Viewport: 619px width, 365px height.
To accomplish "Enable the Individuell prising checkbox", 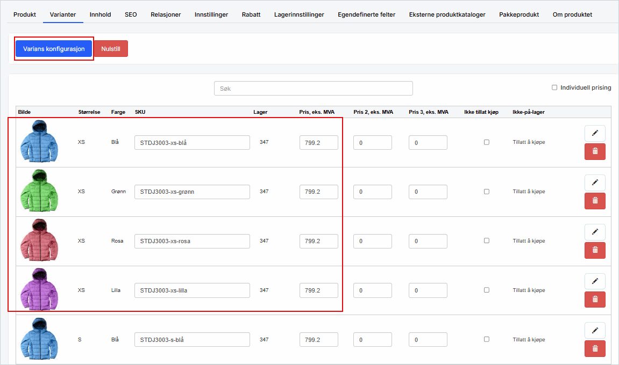I will tap(554, 87).
